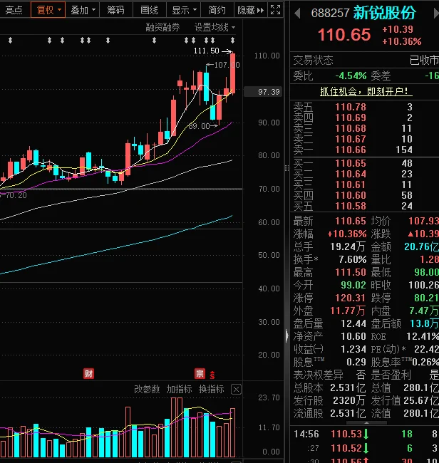This screenshot has width=439, height=463.
Task: Click the 97.39 price axis cursor tag
Action: click(263, 92)
